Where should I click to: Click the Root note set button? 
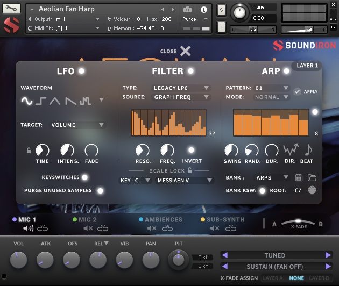pyautogui.click(x=312, y=190)
